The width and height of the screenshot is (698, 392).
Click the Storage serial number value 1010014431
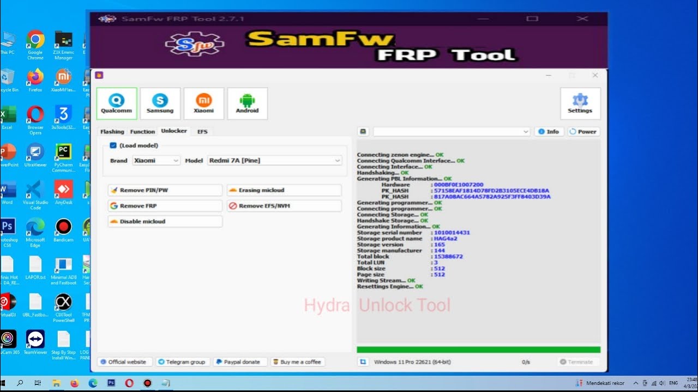click(x=452, y=232)
